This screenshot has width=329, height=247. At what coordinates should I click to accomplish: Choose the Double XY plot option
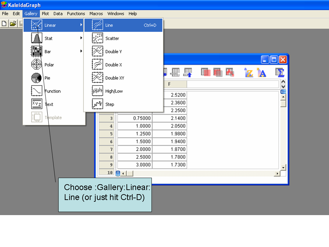pos(123,78)
